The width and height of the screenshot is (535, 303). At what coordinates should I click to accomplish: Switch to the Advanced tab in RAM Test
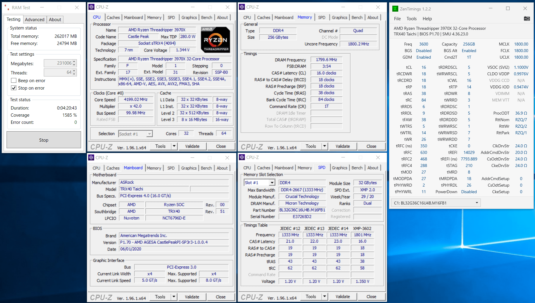[35, 20]
